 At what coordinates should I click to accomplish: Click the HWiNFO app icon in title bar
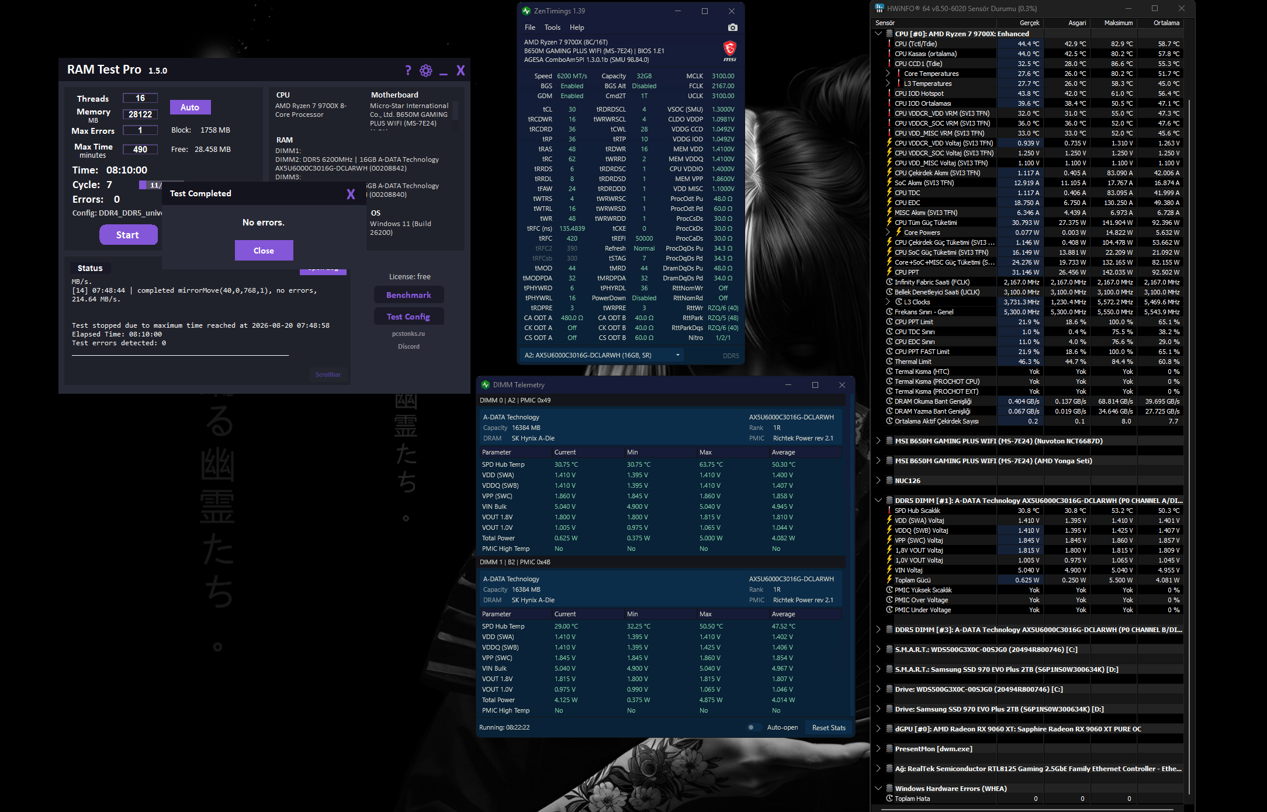[x=880, y=9]
